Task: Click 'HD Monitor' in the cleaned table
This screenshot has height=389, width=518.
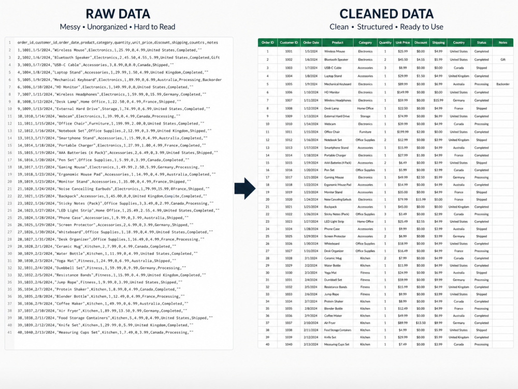Action: (331, 92)
